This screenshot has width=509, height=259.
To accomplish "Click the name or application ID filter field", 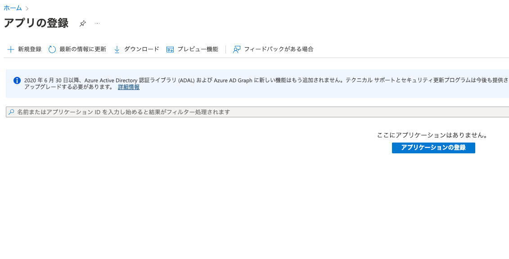I will coord(135,111).
